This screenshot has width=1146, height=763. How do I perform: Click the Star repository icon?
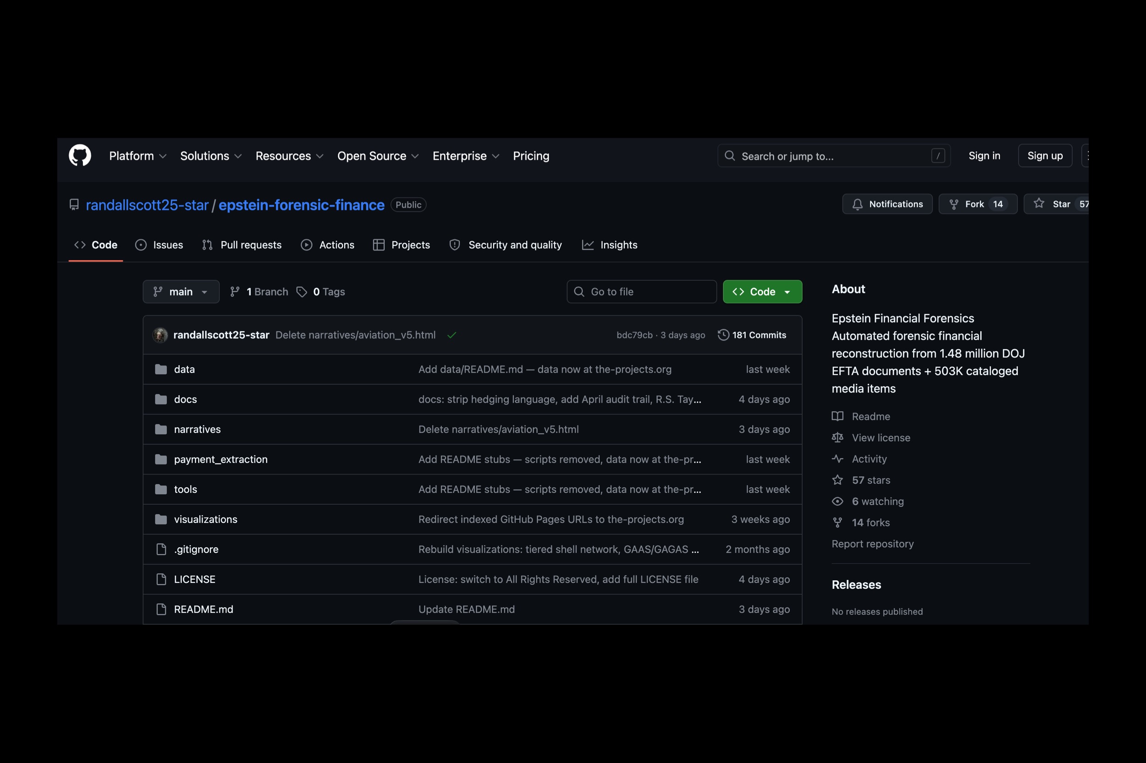tap(1038, 203)
